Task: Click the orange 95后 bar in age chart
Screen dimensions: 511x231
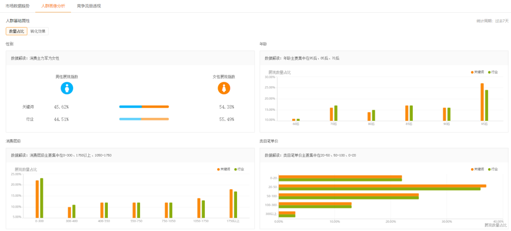Action: 482,102
